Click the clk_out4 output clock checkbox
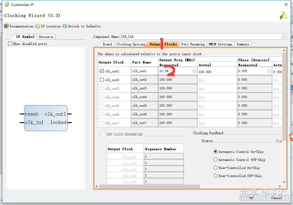Screen dimensions: 293x205 coord(102,97)
